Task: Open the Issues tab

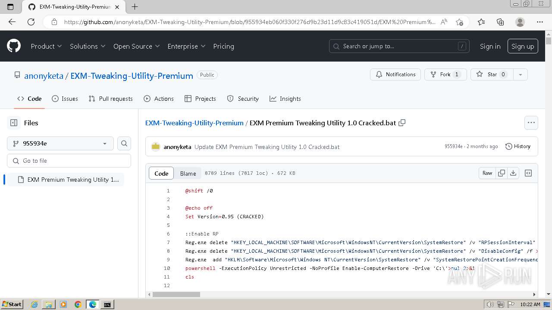Action: point(65,99)
